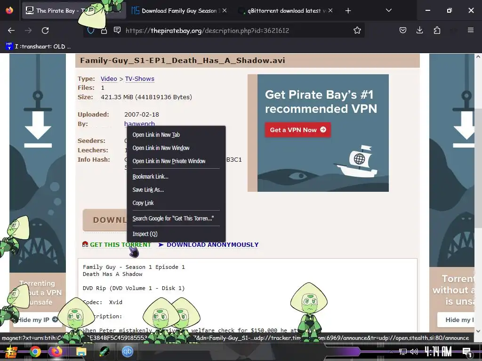Image resolution: width=482 pixels, height=361 pixels.
Task: Click the Get a VPN Now button
Action: [x=297, y=130]
